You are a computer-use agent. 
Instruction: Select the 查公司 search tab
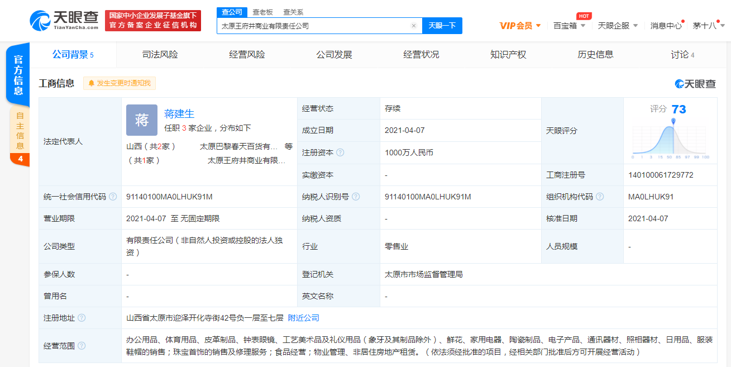click(232, 12)
